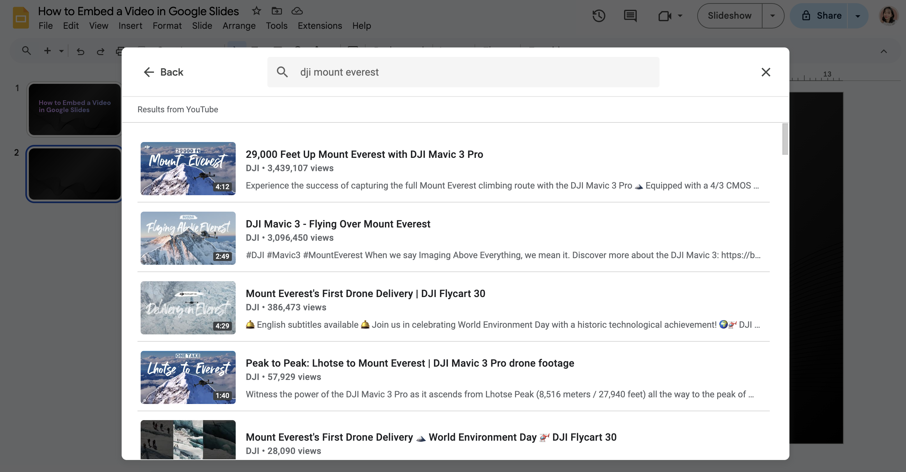The width and height of the screenshot is (906, 472).
Task: Click the search menus magnifier in toolbar
Action: point(26,51)
